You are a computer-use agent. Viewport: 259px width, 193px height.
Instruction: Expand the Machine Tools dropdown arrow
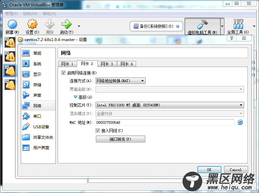point(222,26)
